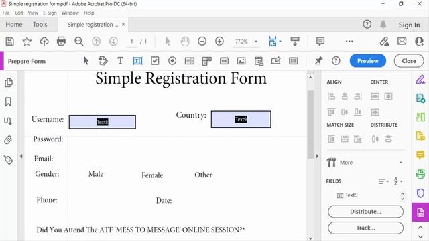Select the Edit text and images tool
This screenshot has height=241, width=429.
(103, 61)
